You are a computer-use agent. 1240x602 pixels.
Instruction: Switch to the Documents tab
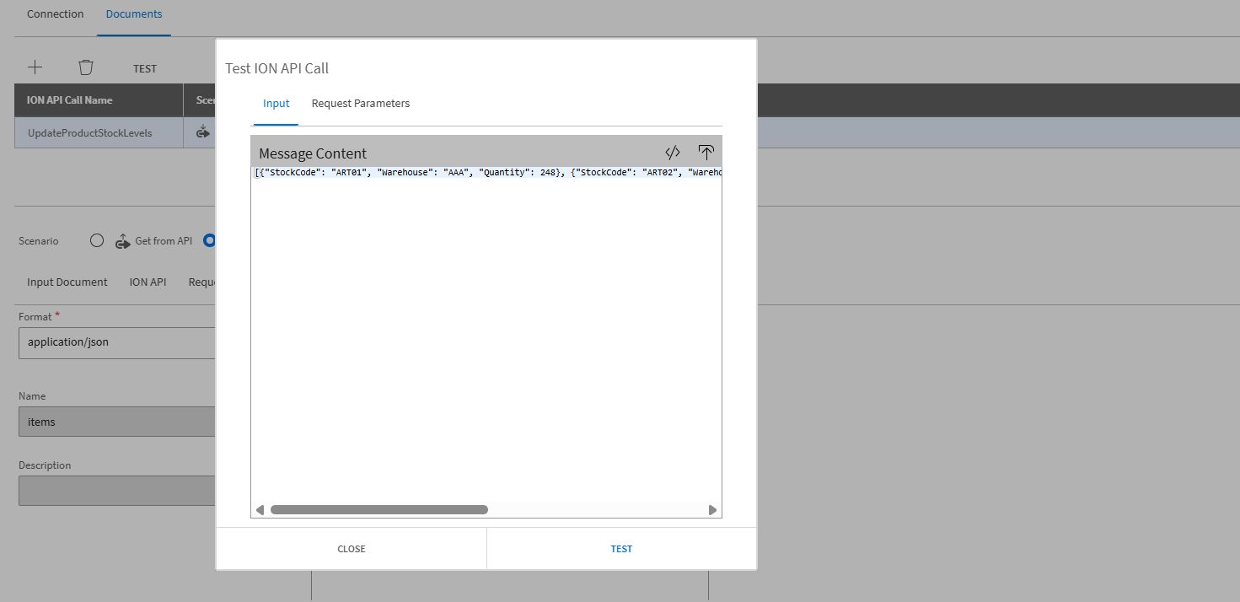134,13
